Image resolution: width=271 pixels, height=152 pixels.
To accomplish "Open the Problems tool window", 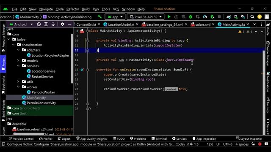I will coord(138,138).
